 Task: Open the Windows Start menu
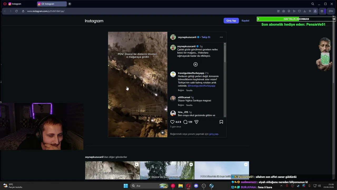pos(126,186)
